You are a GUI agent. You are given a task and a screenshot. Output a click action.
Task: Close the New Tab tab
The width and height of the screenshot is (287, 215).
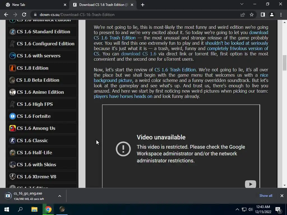point(65,5)
